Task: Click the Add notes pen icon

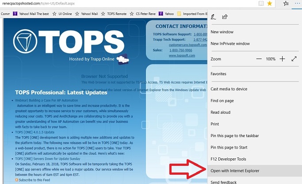Action: [213, 17]
